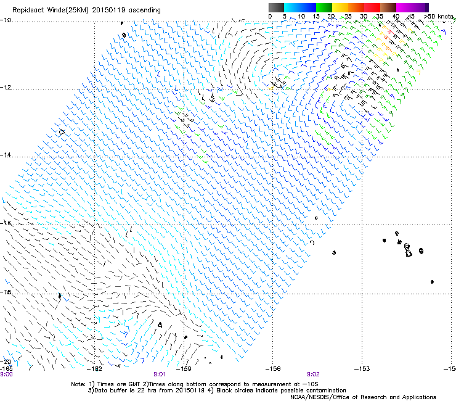Click the purple "9:02" time marker
The image size is (456, 401).
[x=313, y=374]
